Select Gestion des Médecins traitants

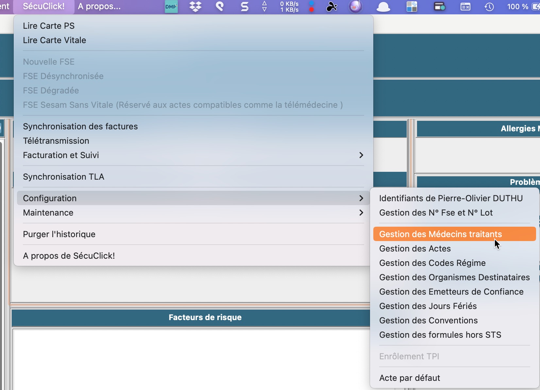455,234
